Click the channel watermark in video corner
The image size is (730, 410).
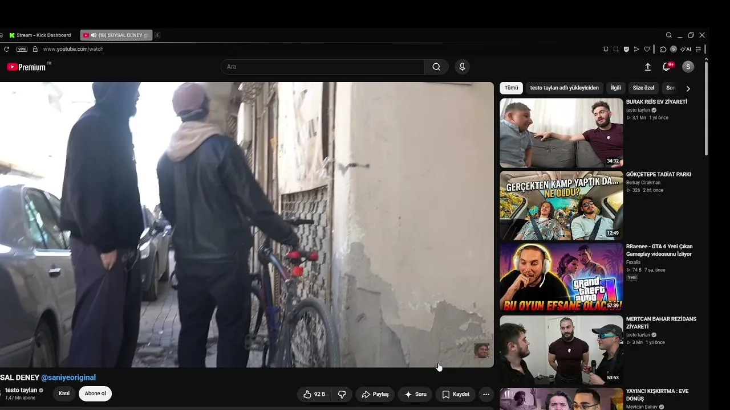[x=482, y=350]
